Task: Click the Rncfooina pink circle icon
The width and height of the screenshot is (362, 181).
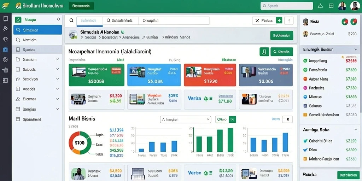Action: click(305, 88)
